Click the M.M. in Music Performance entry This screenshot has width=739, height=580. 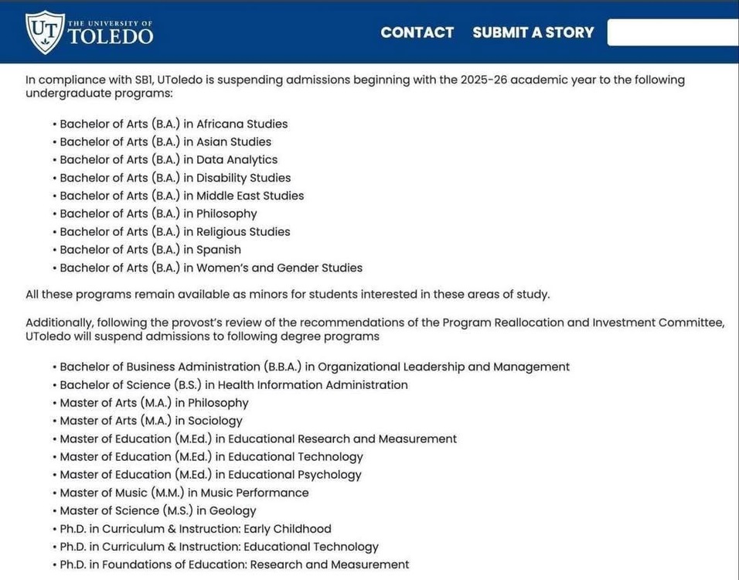(184, 493)
